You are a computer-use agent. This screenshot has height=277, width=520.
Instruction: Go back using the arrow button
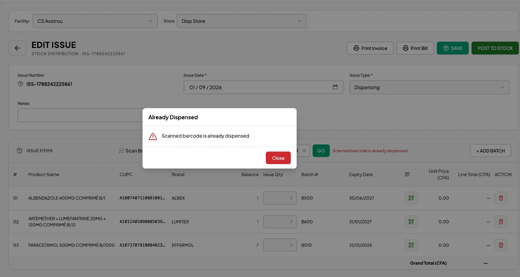[x=17, y=48]
